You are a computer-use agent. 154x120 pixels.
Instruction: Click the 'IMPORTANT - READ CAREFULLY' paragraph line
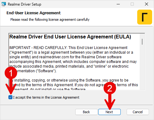click(x=68, y=48)
